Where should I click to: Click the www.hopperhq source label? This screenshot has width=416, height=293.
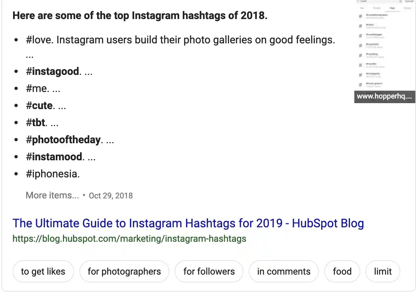coord(385,97)
